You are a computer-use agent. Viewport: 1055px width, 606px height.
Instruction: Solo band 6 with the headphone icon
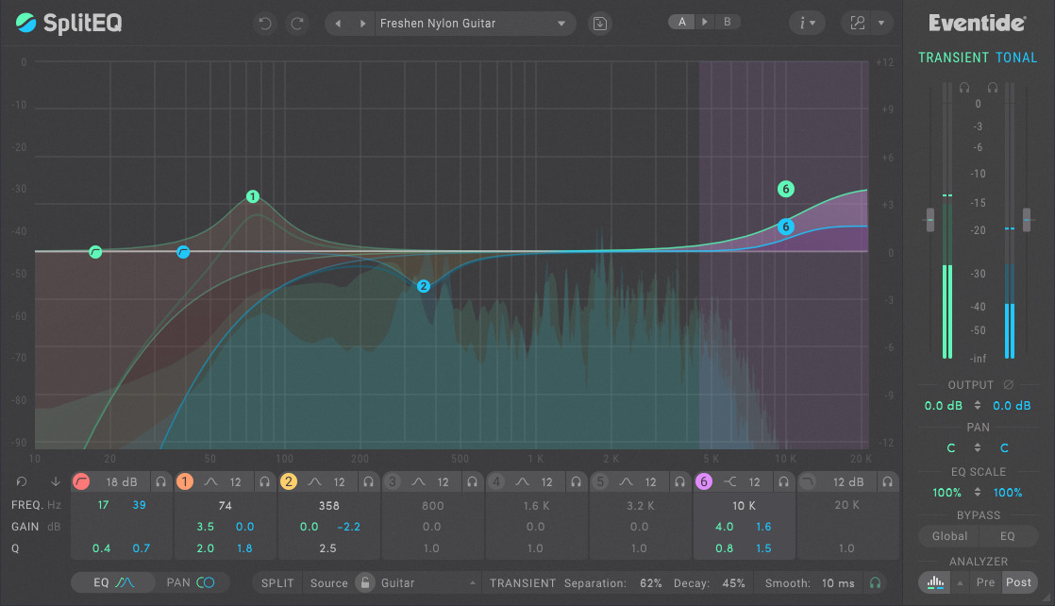(x=783, y=481)
